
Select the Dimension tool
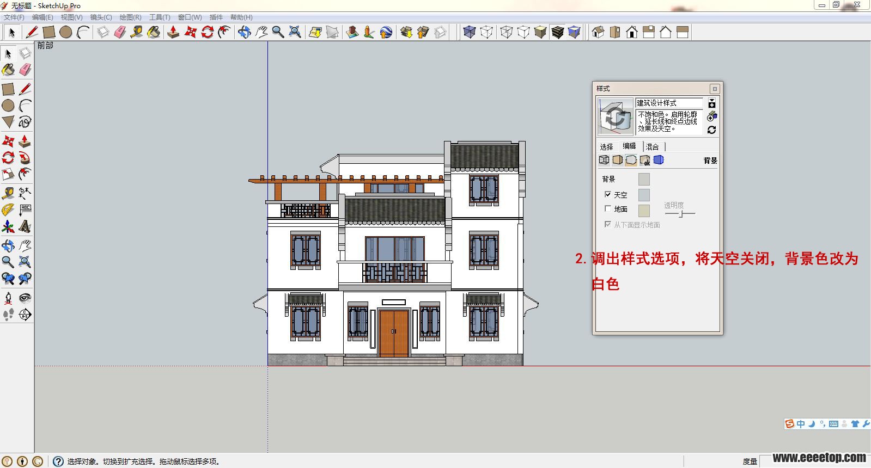click(x=25, y=193)
